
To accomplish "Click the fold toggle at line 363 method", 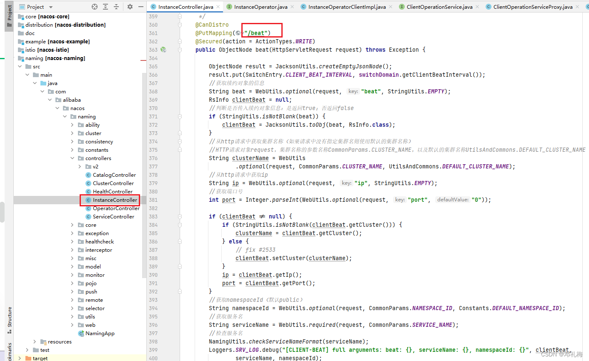I will 180,50.
